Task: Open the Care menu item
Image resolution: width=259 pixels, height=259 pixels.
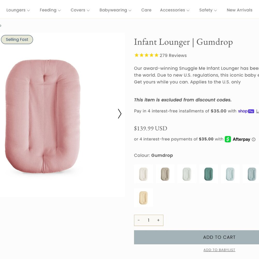Action: pyautogui.click(x=146, y=10)
